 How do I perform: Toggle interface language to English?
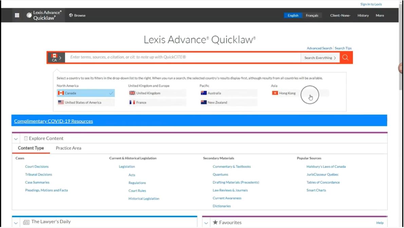[x=293, y=15]
